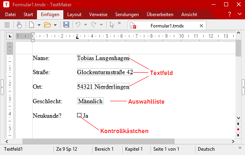Click Seite 1 von 1 in status bar
Viewport: 245px width, 155px height.
coord(166,149)
